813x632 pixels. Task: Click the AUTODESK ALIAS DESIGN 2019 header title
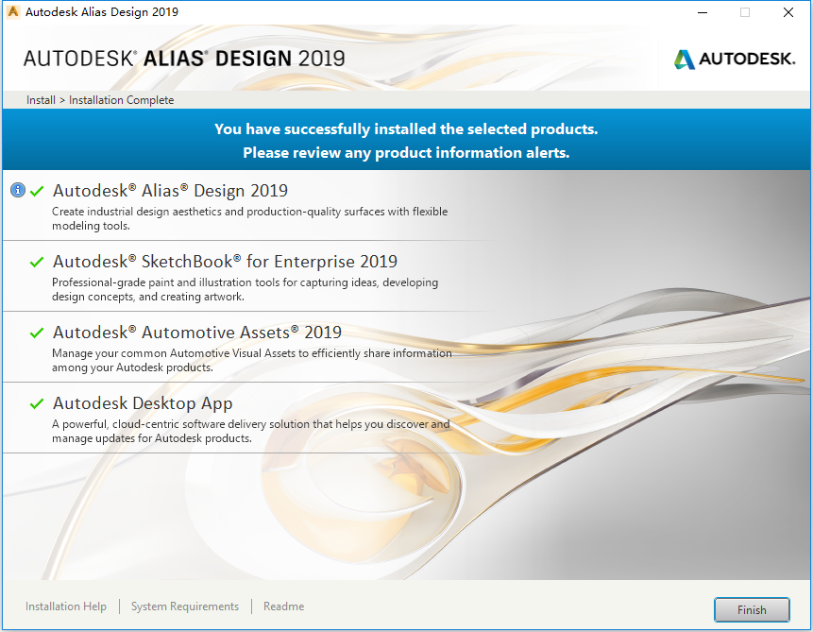(x=184, y=59)
